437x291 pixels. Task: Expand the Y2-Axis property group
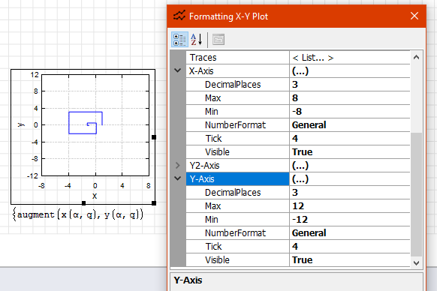click(x=177, y=166)
